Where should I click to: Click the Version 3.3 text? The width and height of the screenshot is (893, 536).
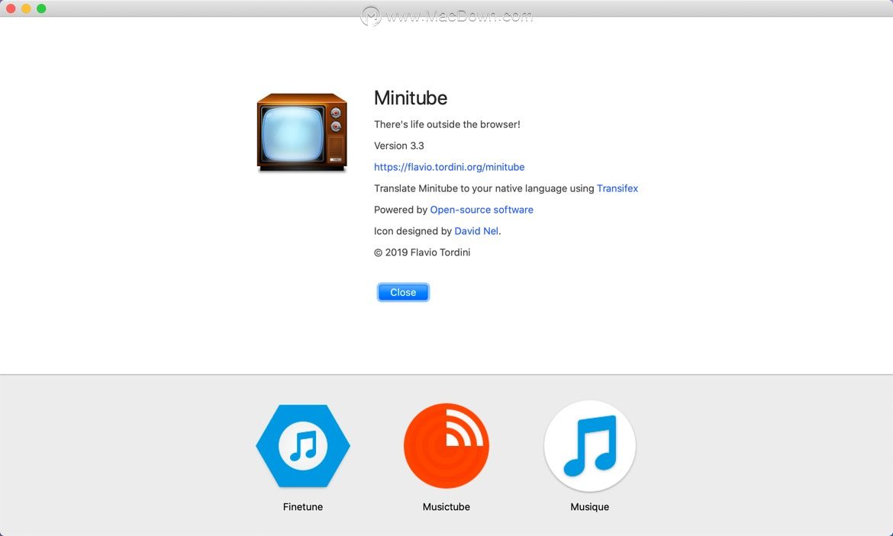399,146
